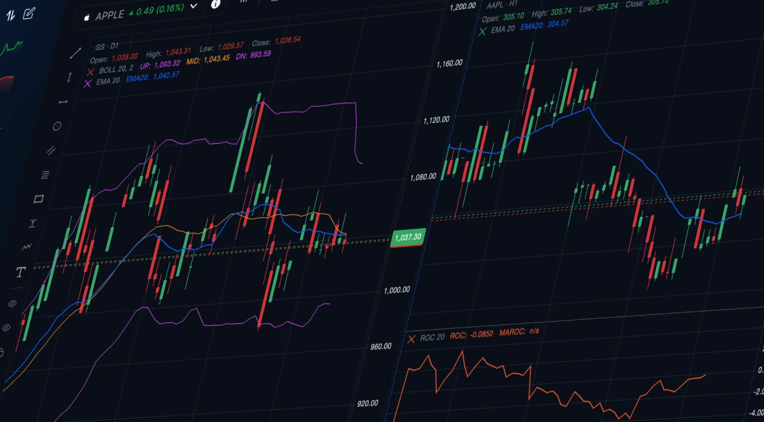Click the 1,080.00 price axis label
Viewport: 764px width, 422px height.
[x=423, y=177]
